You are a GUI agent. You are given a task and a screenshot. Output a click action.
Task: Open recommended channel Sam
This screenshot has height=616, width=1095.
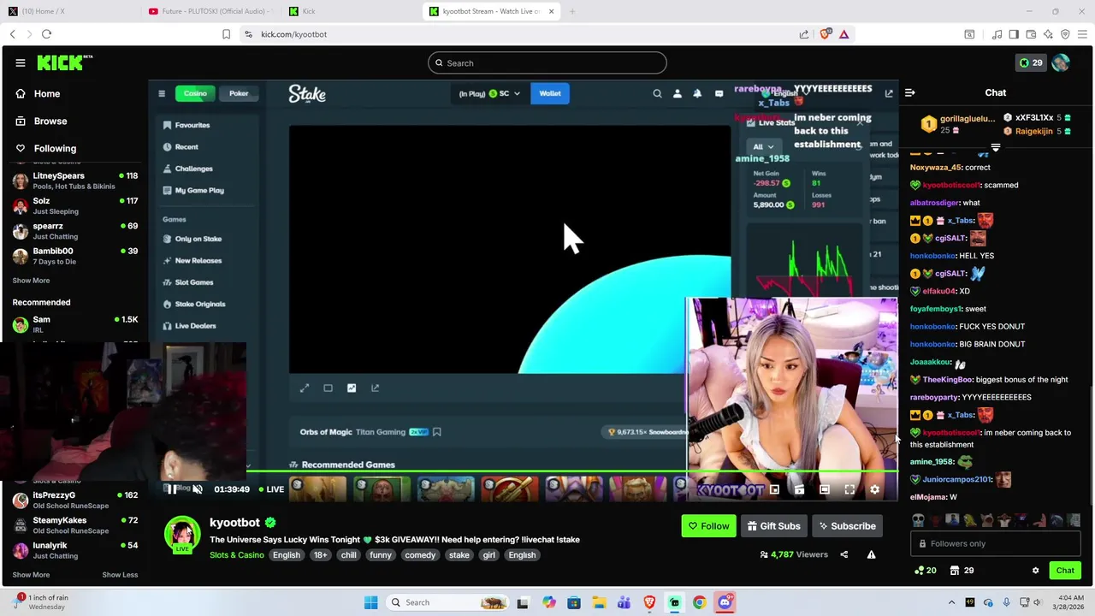74,324
